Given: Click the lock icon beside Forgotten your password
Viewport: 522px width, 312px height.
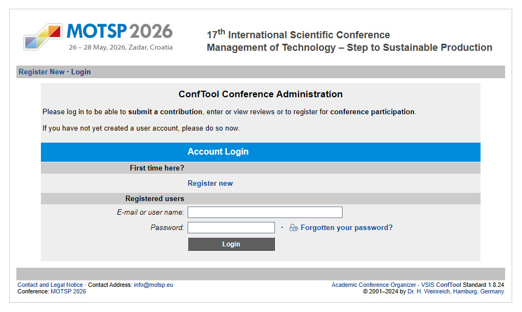Looking at the screenshot, I should pyautogui.click(x=293, y=228).
